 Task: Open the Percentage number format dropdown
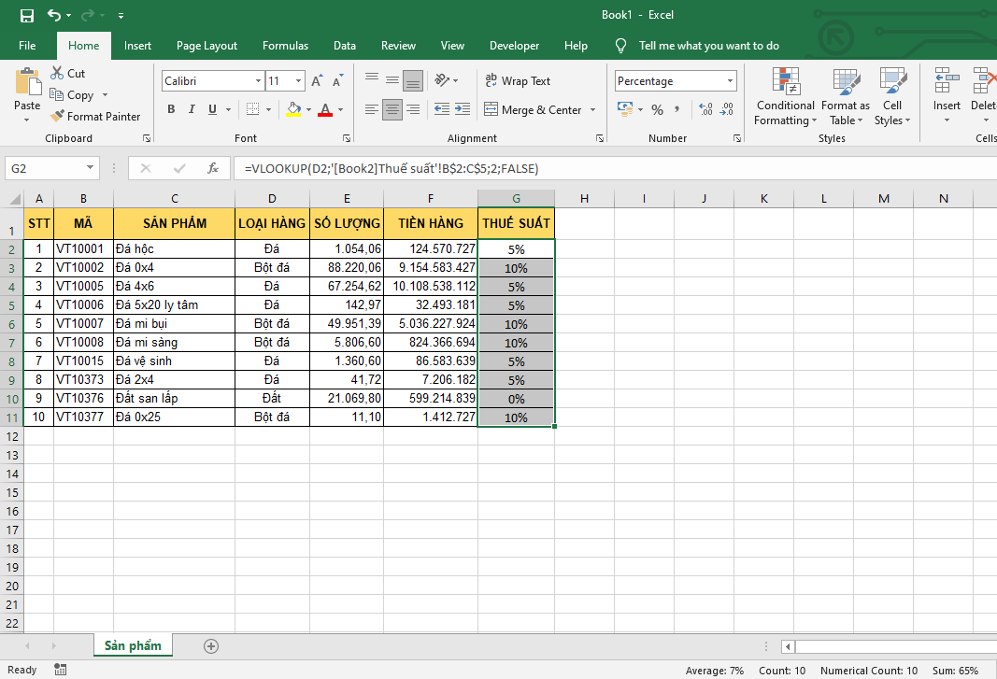point(729,81)
